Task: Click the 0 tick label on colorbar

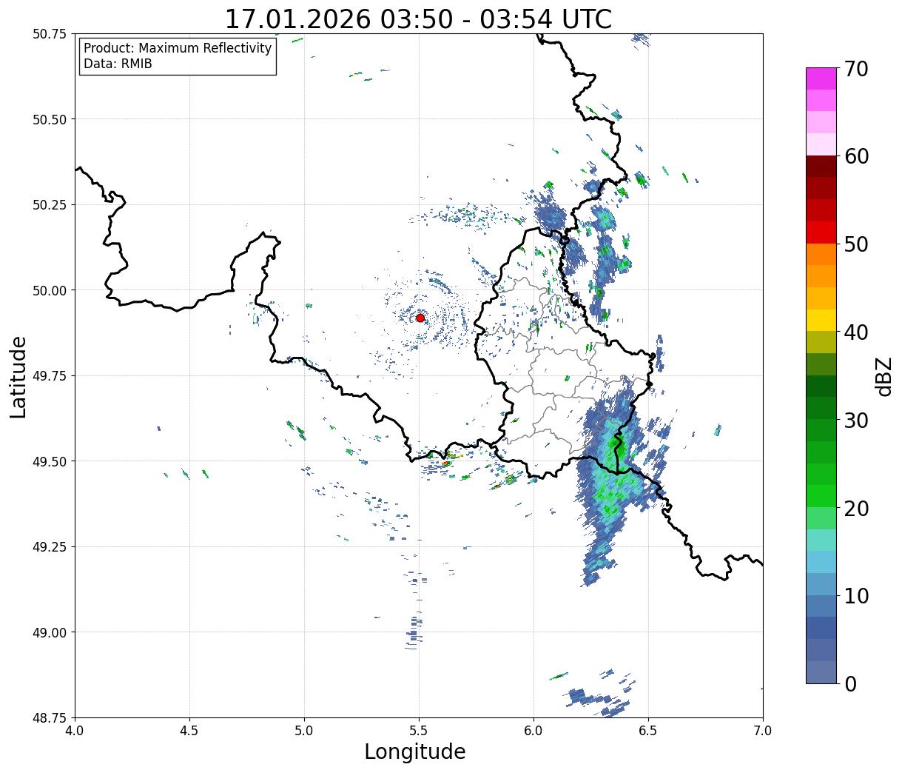Action: pyautogui.click(x=850, y=683)
